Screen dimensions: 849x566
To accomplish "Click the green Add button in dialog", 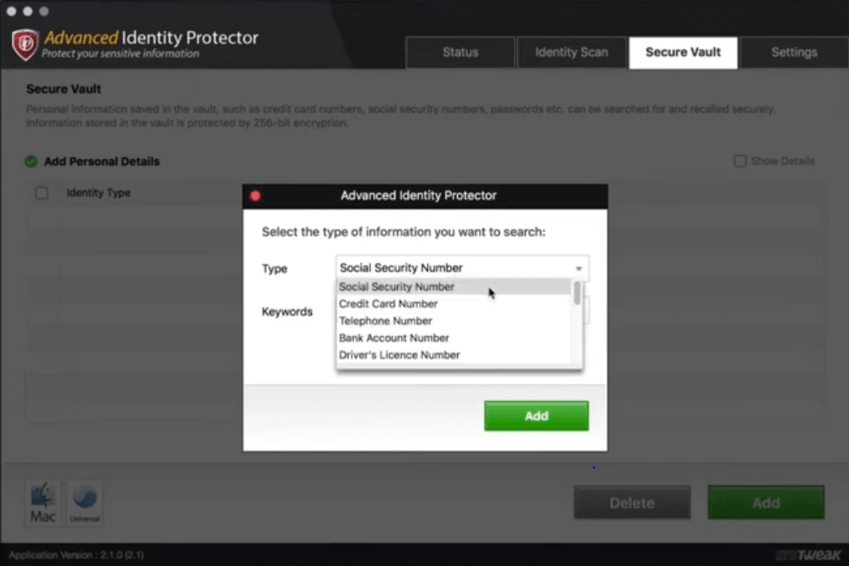I will pos(536,416).
